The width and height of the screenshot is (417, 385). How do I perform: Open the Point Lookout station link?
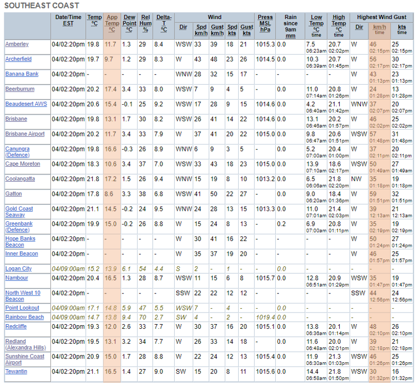click(22, 308)
